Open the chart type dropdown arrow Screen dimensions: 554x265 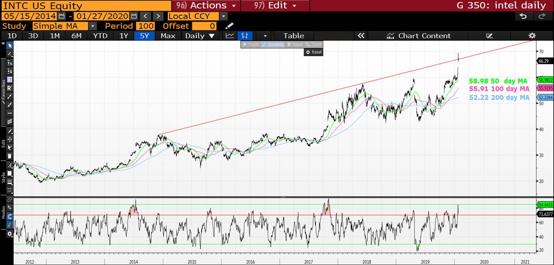[x=265, y=36]
